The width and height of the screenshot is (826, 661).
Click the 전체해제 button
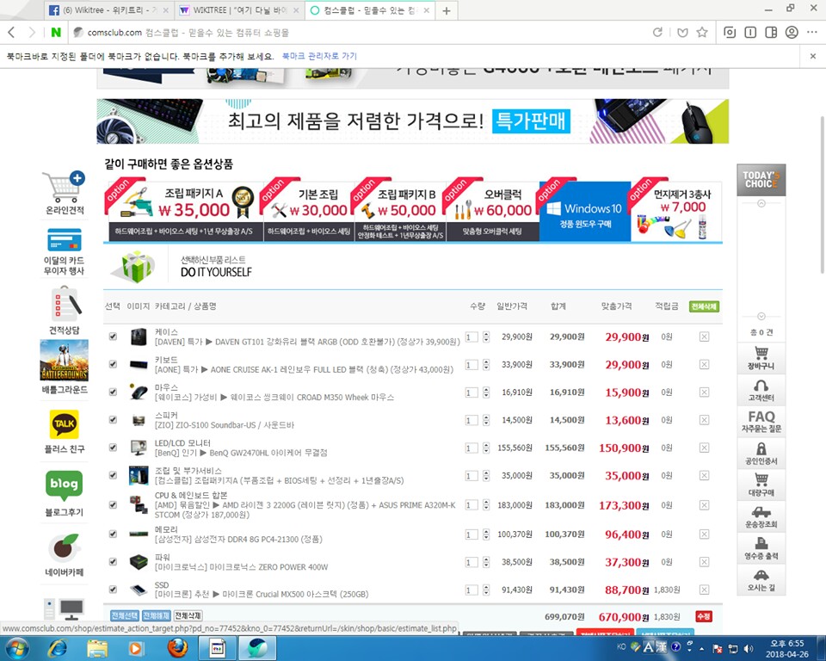(157, 615)
